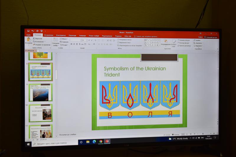Open the Вирівняти текст align text option
Viewport: 236px width, 157px height.
coord(124,42)
